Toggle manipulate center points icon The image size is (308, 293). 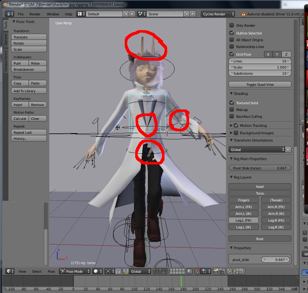coord(118,271)
